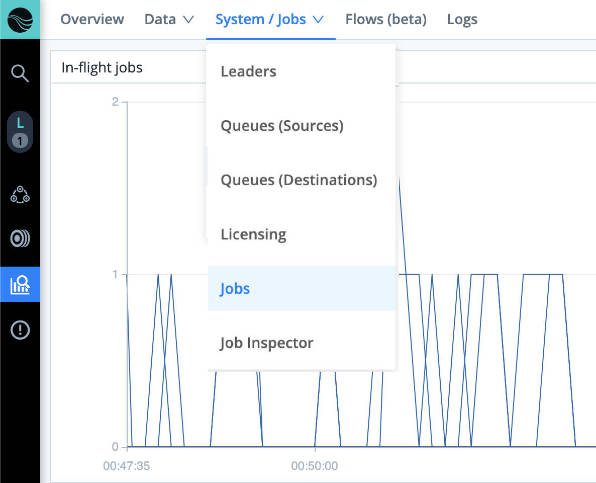Click the Cribl wave logo top left
Image resolution: width=596 pixels, height=483 pixels.
(20, 21)
